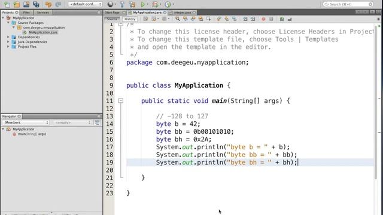383x215 pixels.
Task: Expand the Dependencies node
Action: (x=8, y=37)
